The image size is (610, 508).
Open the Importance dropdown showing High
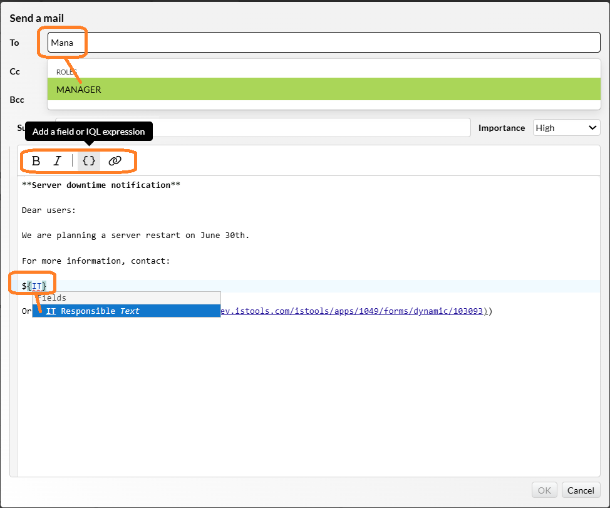pyautogui.click(x=566, y=128)
